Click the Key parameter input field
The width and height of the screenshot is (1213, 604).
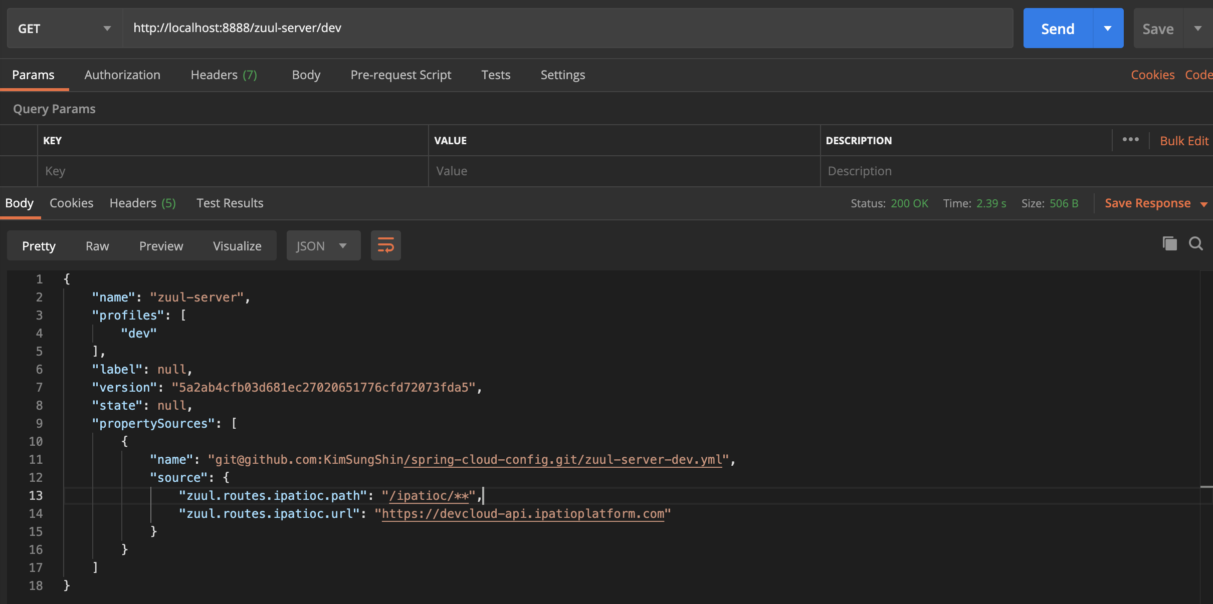pyautogui.click(x=233, y=171)
